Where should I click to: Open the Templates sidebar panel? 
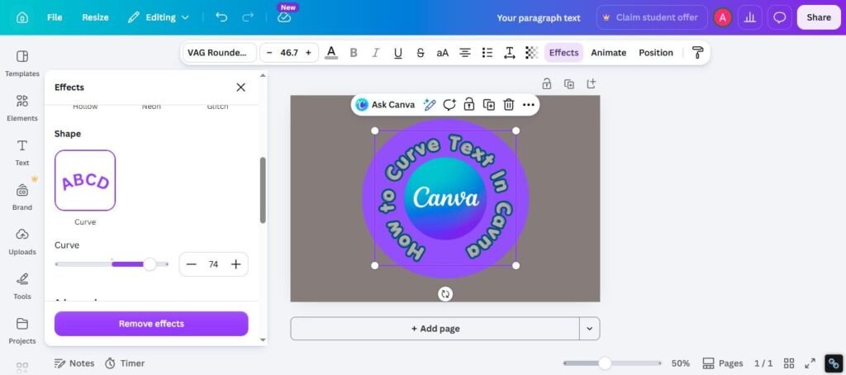22,64
